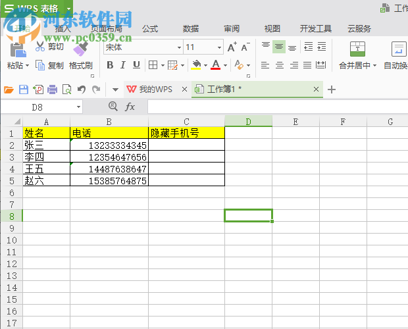Click the Copy icon

coord(40,65)
